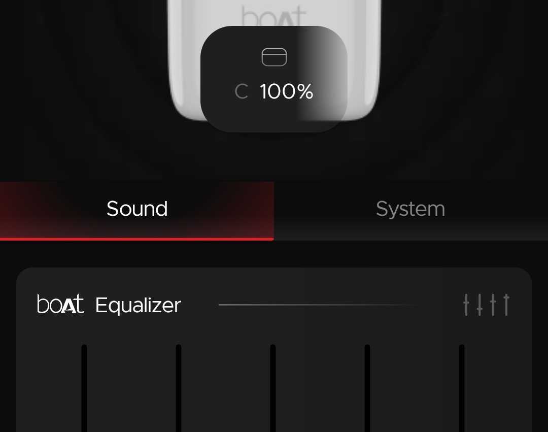Viewport: 548px width, 432px height.
Task: Click the first equalizer band slider
Action: pos(84,388)
